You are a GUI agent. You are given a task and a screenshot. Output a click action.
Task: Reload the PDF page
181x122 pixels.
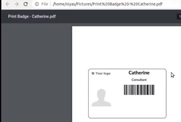(26, 4)
